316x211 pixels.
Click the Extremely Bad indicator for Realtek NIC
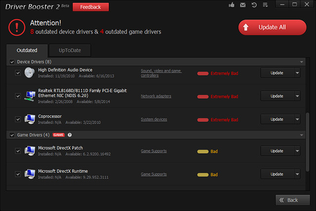pyautogui.click(x=218, y=97)
